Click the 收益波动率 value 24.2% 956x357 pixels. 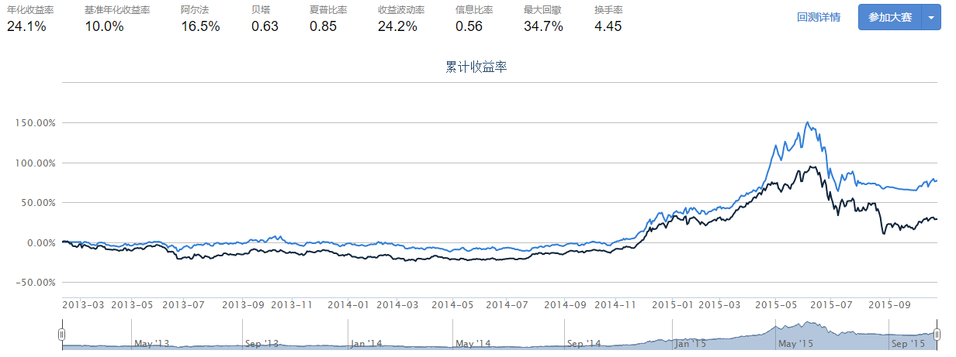397,26
